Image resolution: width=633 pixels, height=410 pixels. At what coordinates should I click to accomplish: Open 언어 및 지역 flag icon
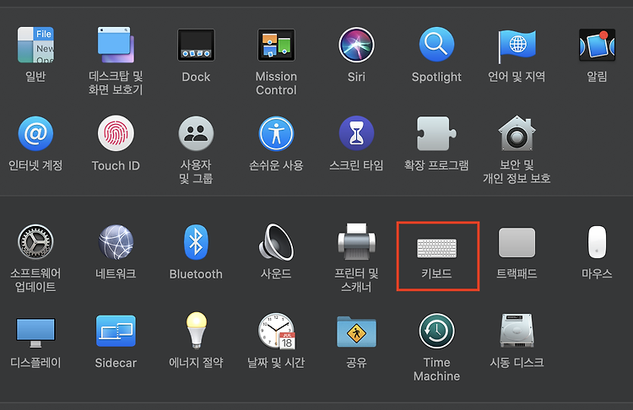(x=517, y=46)
